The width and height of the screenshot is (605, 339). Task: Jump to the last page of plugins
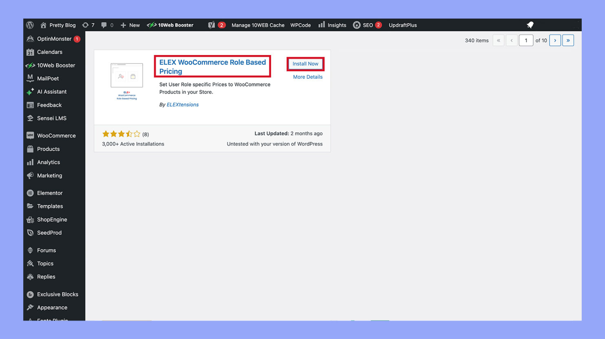[568, 40]
